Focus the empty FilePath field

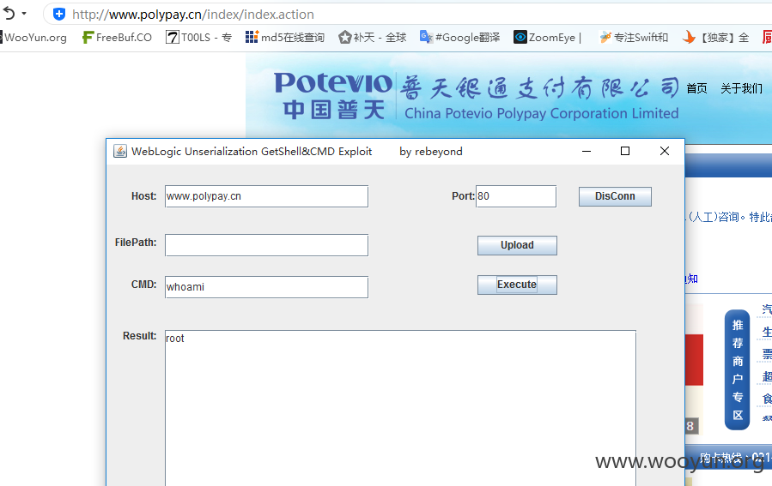pyautogui.click(x=266, y=245)
